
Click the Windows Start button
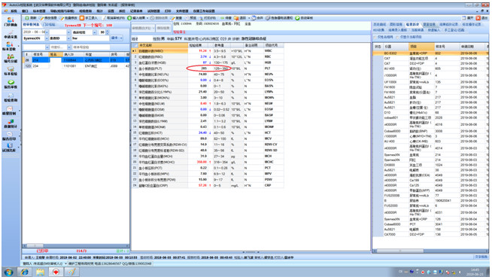pyautogui.click(x=8, y=272)
